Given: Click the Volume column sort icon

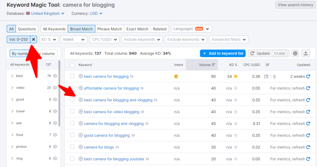Looking at the screenshot, I should 213,65.
